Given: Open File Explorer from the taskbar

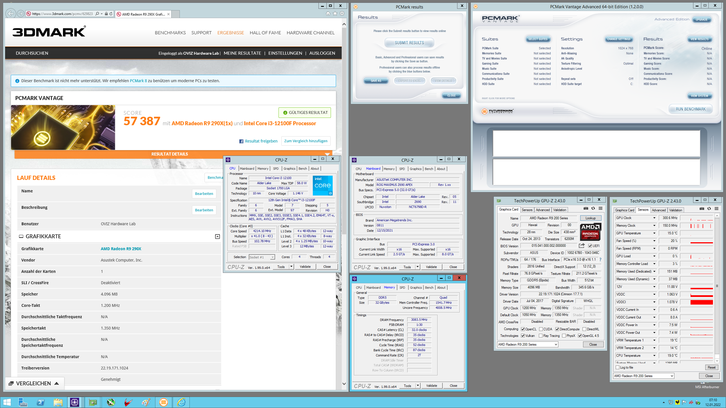Looking at the screenshot, I should tap(58, 402).
